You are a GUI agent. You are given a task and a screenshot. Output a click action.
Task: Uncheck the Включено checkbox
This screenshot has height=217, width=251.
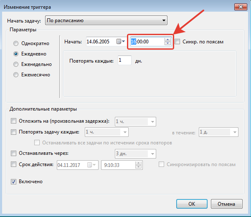click(x=13, y=182)
